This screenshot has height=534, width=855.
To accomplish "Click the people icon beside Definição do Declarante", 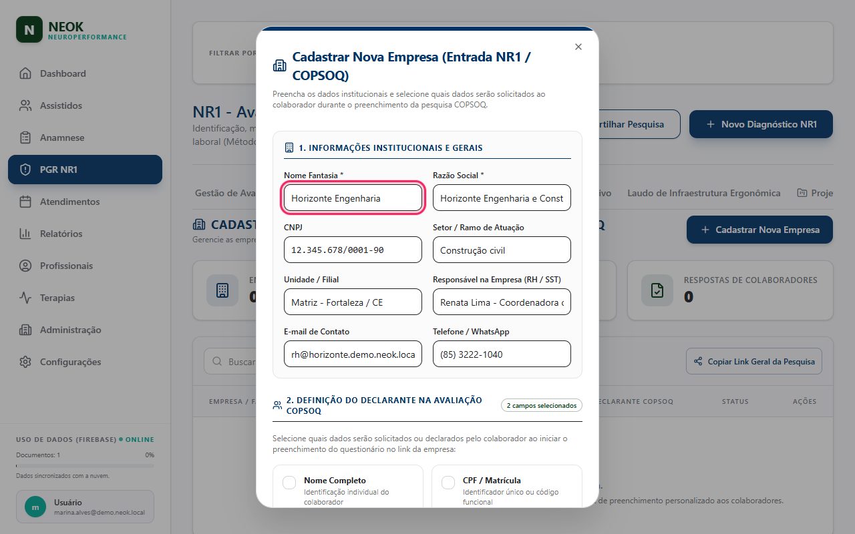I will [x=277, y=405].
